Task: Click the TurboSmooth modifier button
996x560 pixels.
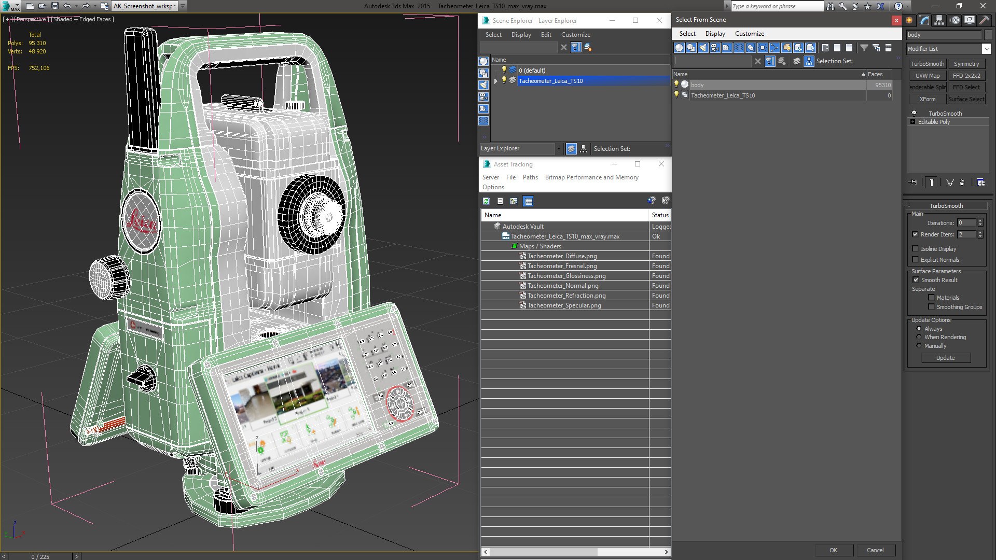Action: point(928,64)
